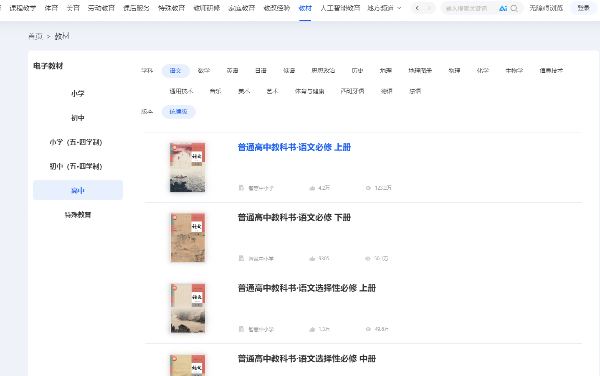
Task: Click like icon for 语文必修 下册
Action: pyautogui.click(x=312, y=259)
